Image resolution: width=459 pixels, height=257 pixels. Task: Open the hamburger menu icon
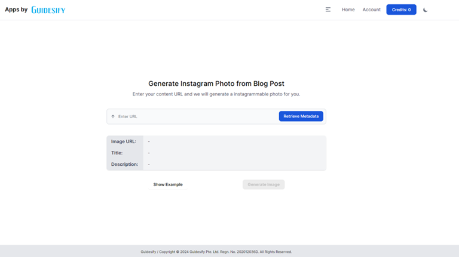click(x=328, y=10)
